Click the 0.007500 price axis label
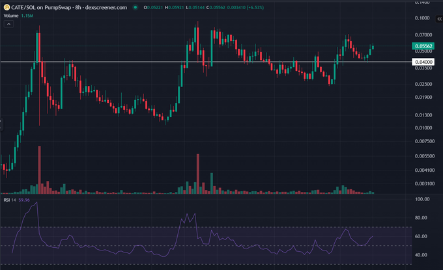The width and height of the screenshot is (443, 270). click(425, 141)
